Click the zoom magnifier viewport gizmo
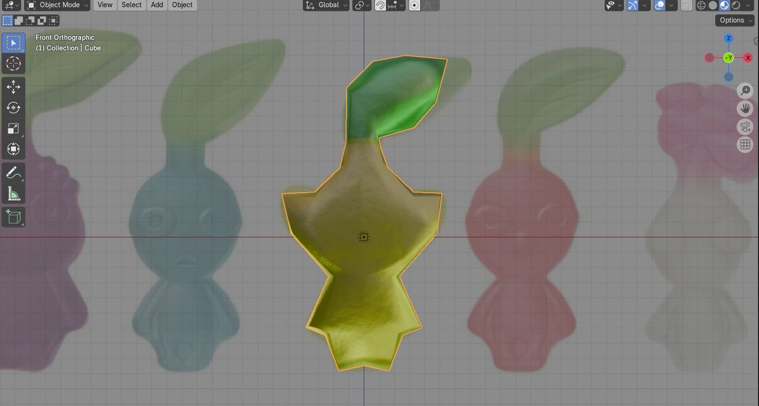 pos(745,92)
